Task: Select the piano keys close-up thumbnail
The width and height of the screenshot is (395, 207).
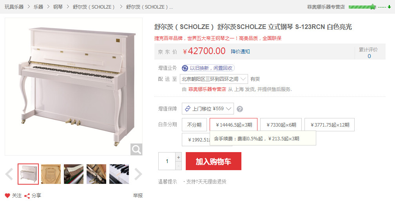Action: 119,174
